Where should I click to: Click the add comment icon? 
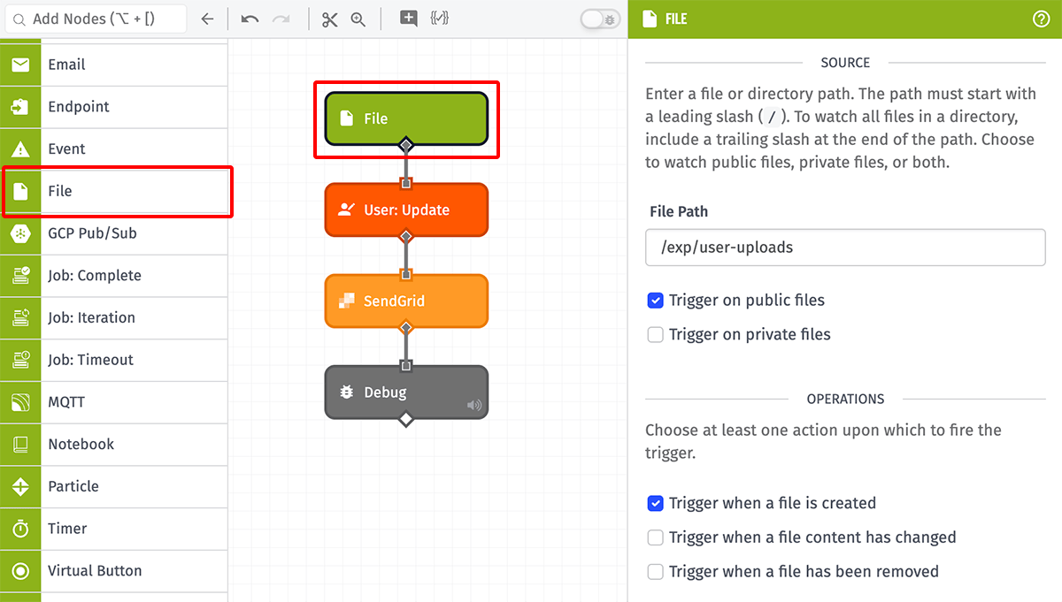click(408, 19)
